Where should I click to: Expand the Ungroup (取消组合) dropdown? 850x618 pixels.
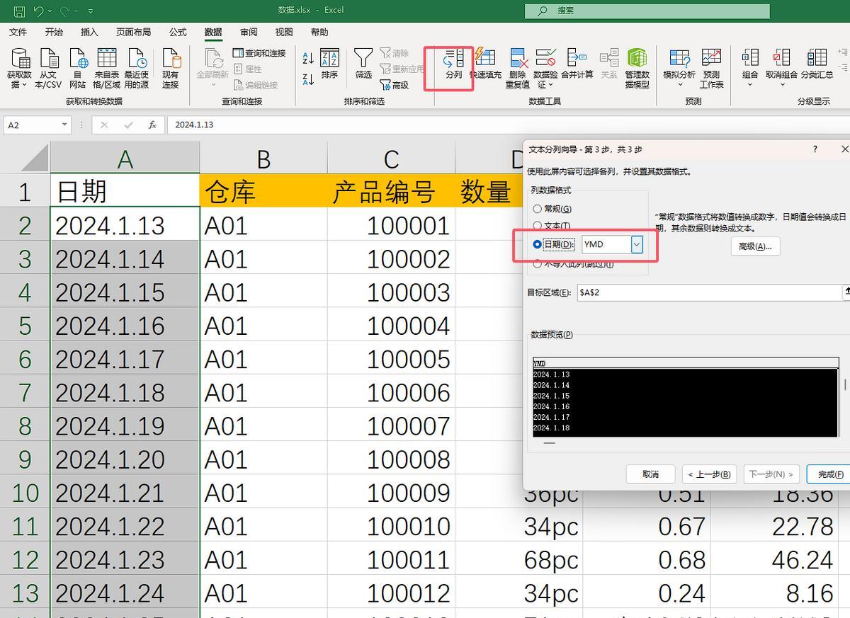click(x=782, y=84)
